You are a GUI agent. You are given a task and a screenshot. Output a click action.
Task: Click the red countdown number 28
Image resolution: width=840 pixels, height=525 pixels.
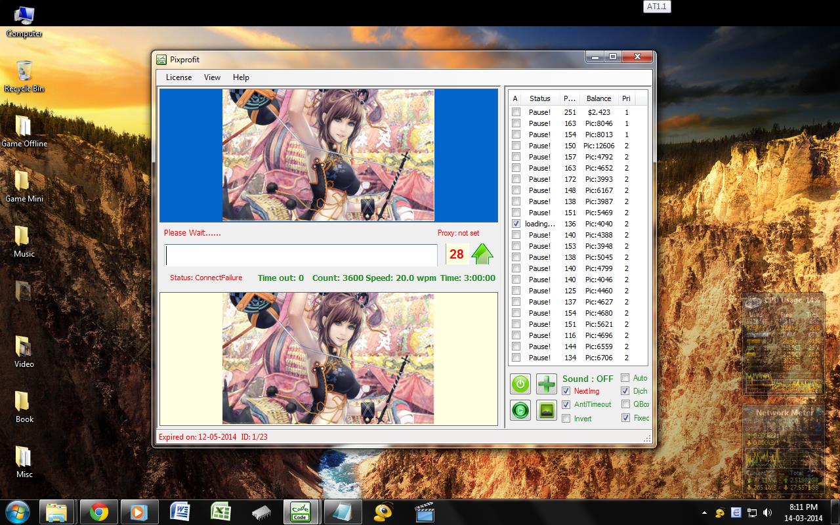click(457, 254)
